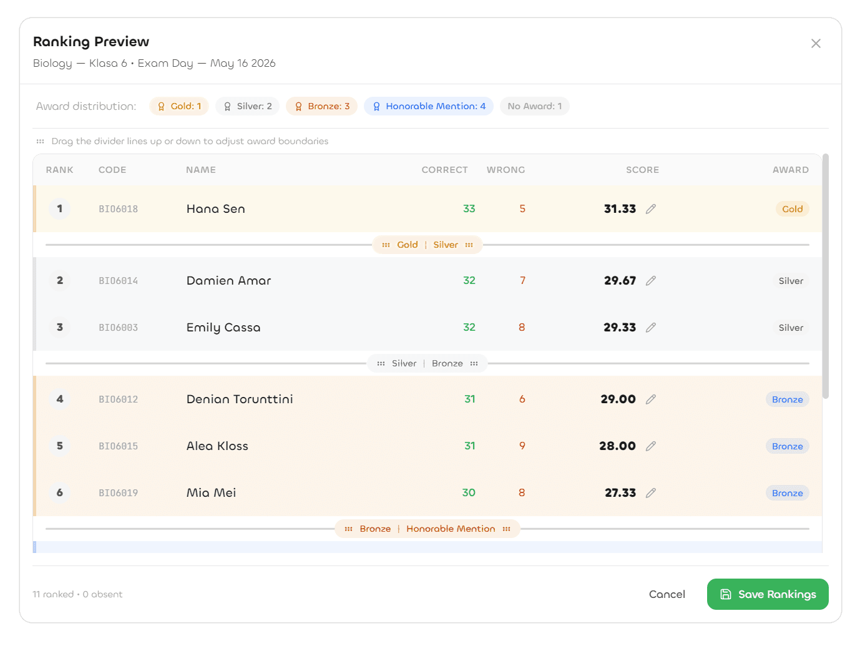Viewport: 860px width, 646px height.
Task: Select name Emily Cassa
Action: [x=223, y=328]
